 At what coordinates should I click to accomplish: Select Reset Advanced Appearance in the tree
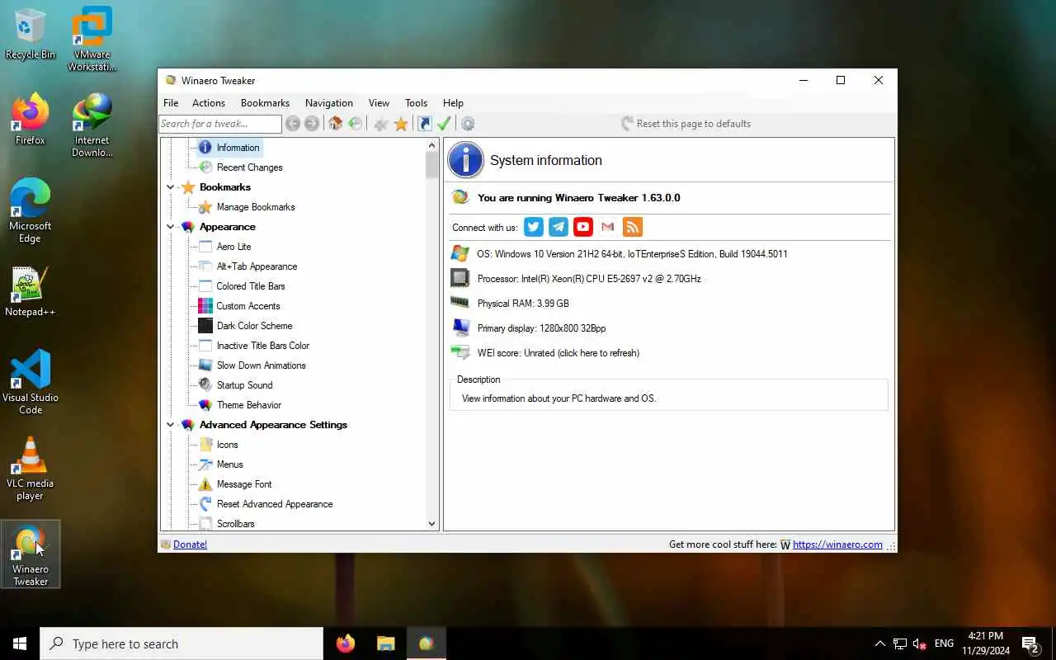275,504
